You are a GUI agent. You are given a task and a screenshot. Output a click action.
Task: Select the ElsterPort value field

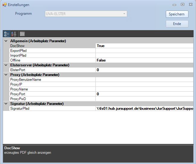[x=144, y=70]
